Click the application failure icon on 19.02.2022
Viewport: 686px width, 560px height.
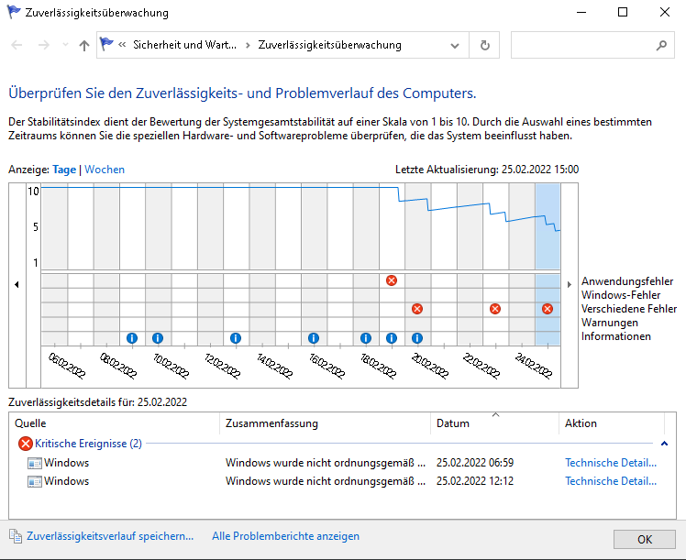click(x=392, y=280)
